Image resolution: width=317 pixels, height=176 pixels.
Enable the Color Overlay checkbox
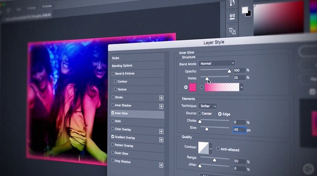[113, 129]
